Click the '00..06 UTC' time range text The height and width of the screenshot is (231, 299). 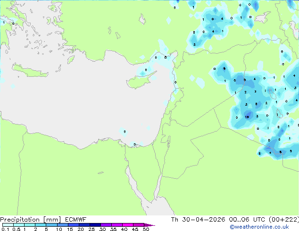(247, 220)
